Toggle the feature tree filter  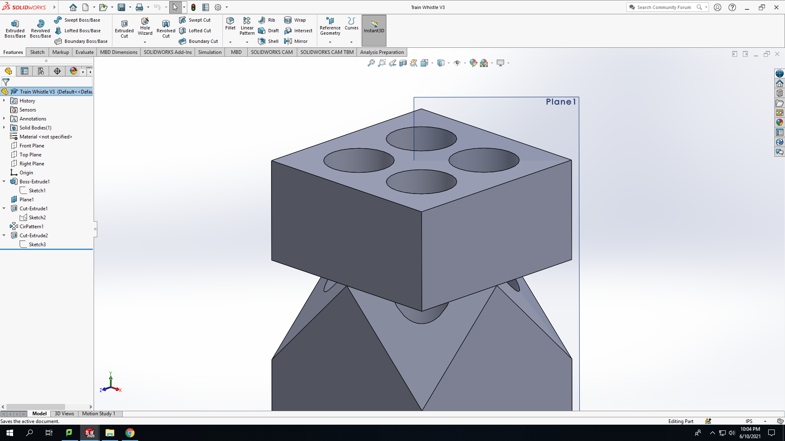point(6,82)
